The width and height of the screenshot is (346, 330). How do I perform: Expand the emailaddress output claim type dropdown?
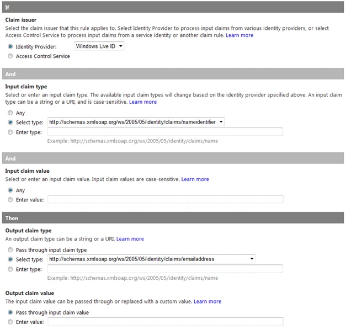[x=151, y=259]
